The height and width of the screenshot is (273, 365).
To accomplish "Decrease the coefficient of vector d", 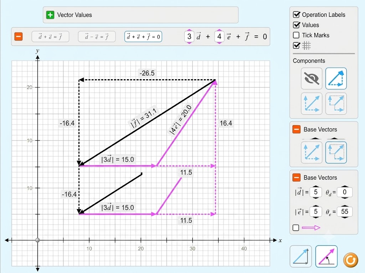I will tap(189, 43).
